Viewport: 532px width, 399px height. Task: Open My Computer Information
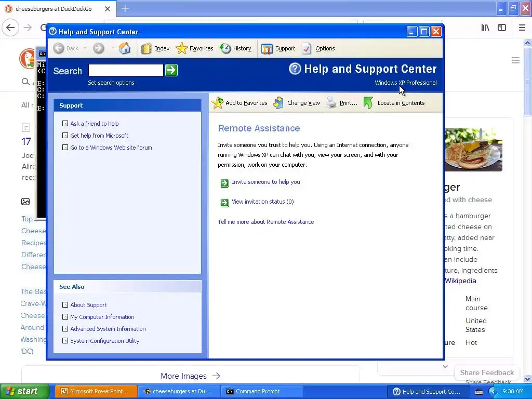102,316
